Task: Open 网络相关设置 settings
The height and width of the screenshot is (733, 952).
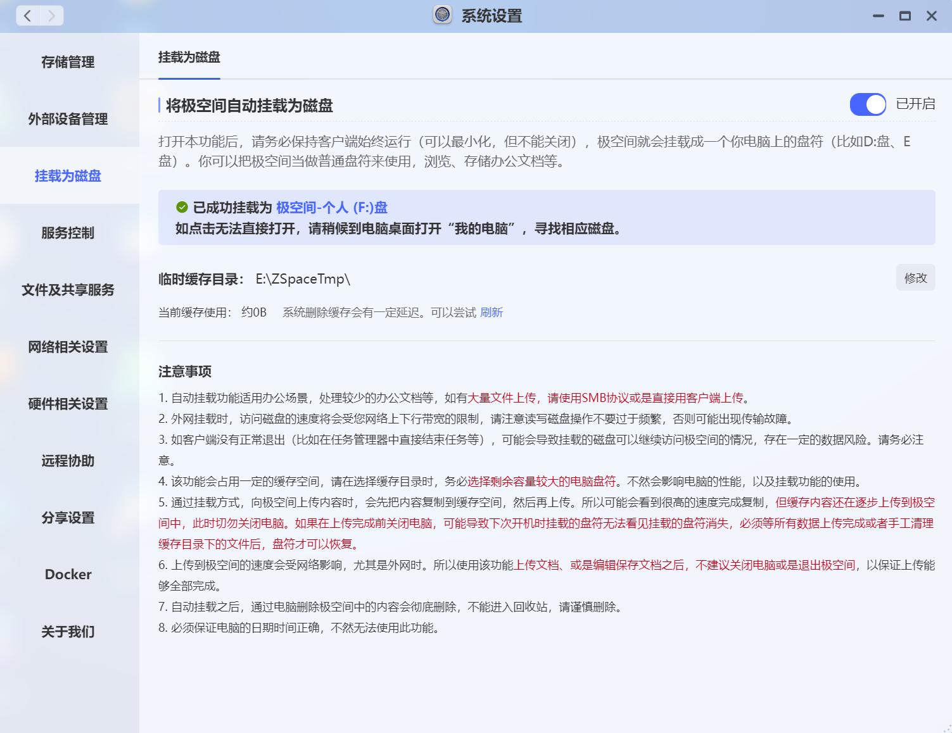Action: (x=68, y=347)
